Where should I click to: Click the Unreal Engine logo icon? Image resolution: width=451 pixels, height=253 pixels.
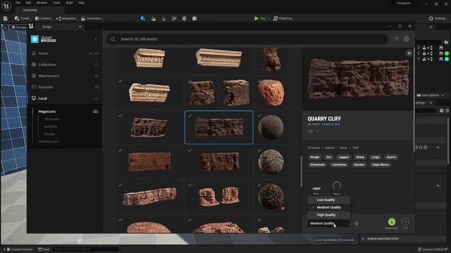[6, 6]
